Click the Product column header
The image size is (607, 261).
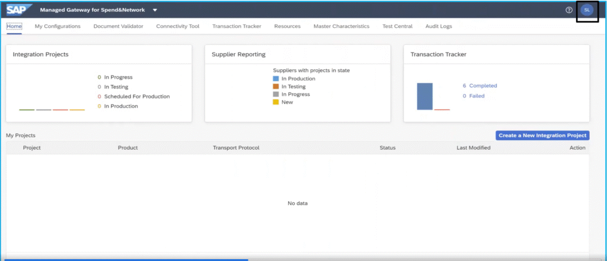128,148
